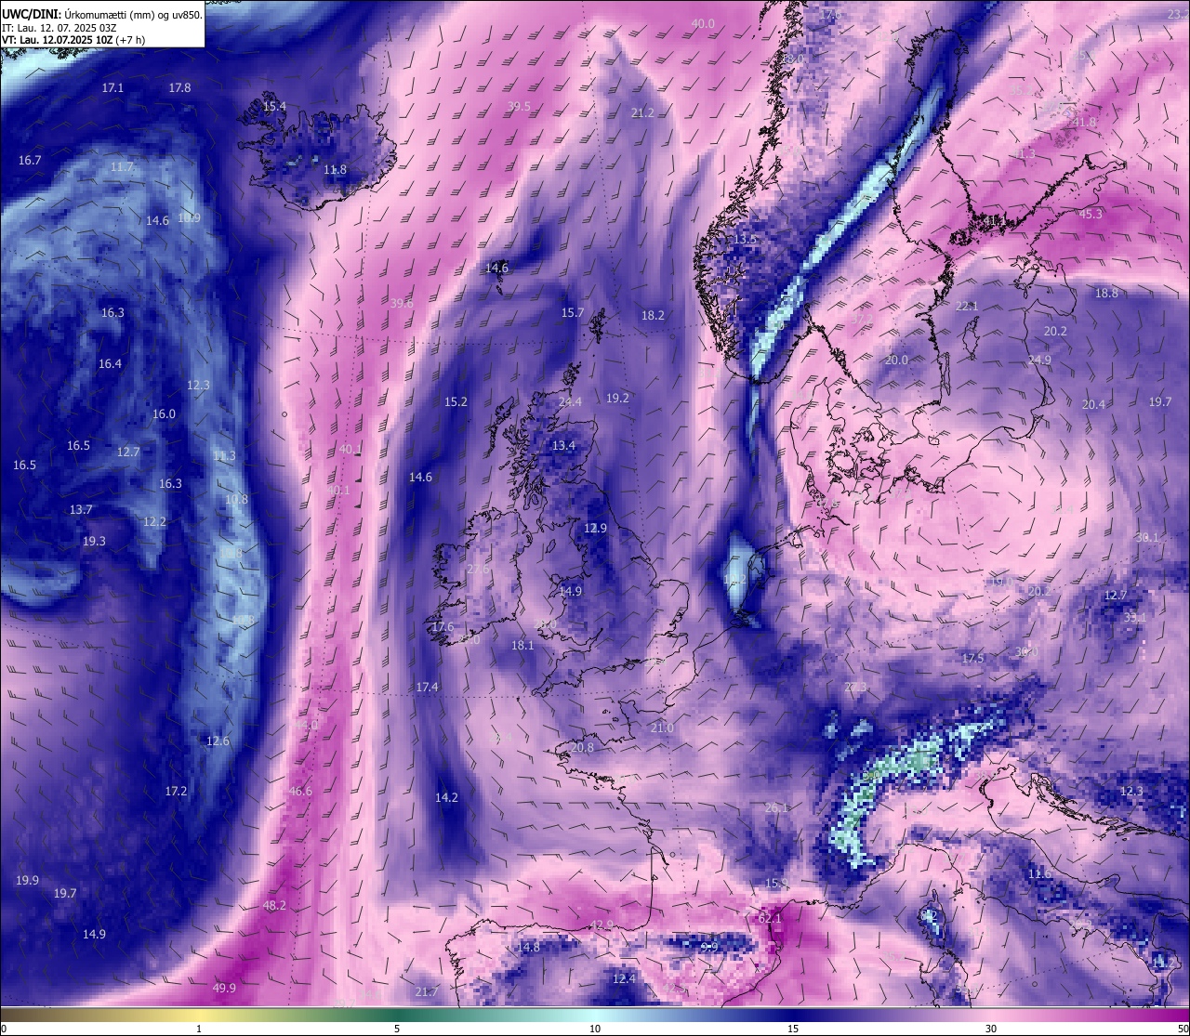Click the 48.2 value label
This screenshot has height=1036, width=1190.
(274, 905)
